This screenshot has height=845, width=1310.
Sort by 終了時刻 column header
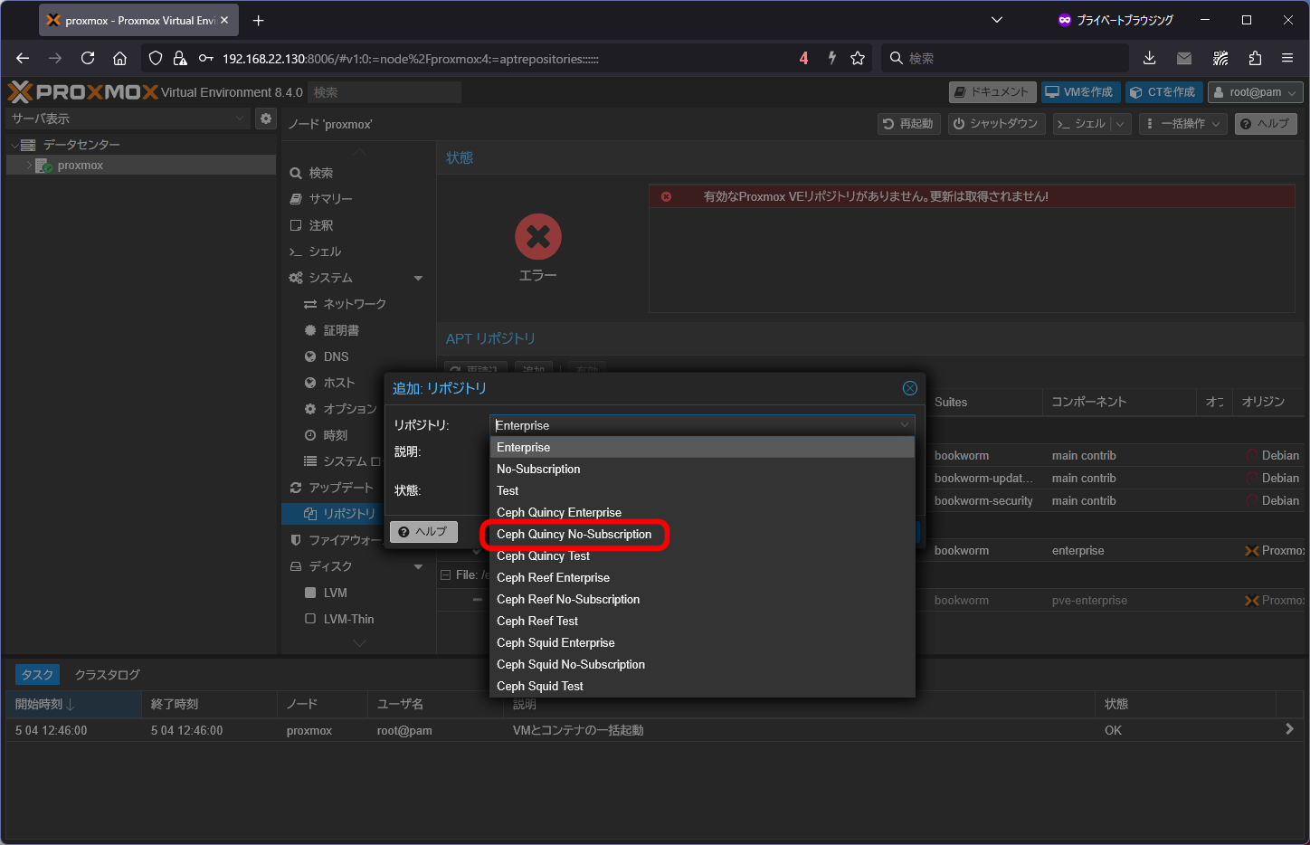[x=209, y=704]
